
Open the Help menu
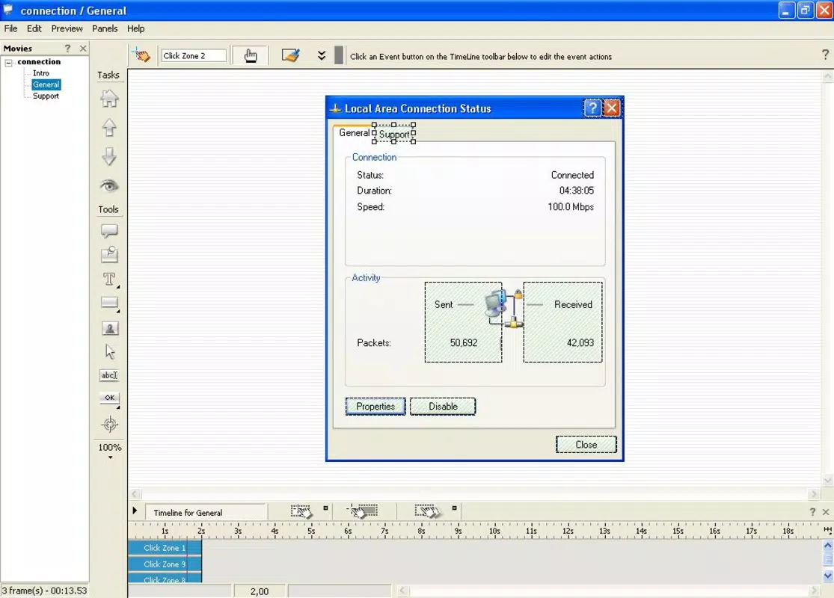135,28
